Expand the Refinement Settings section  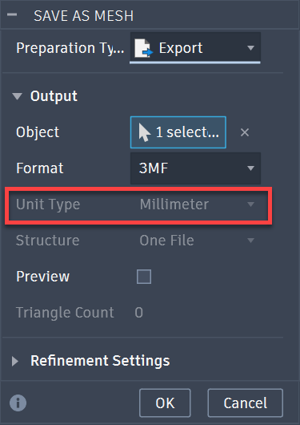pyautogui.click(x=15, y=361)
